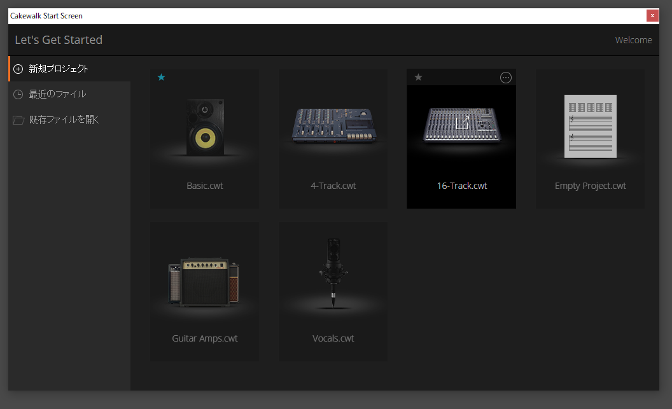Screen dimensions: 672x409
Task: Click the Vocals.cwt template name
Action: pyautogui.click(x=333, y=338)
